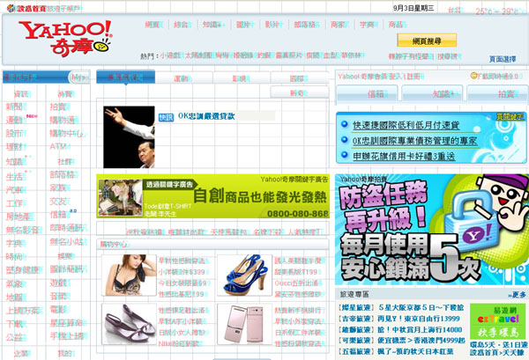Open 房地產 in the left services list

pyautogui.click(x=19, y=217)
